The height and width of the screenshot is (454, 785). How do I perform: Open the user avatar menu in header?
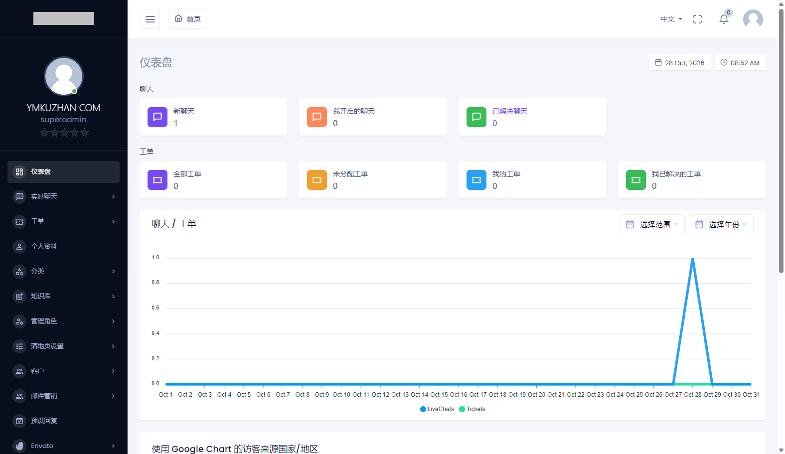(753, 19)
